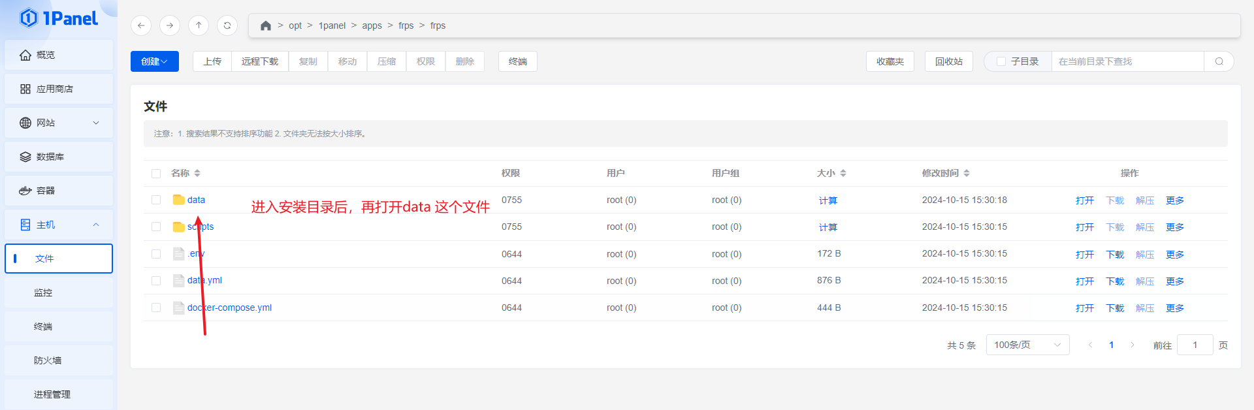Image resolution: width=1254 pixels, height=410 pixels.
Task: Select 文件 files in sidebar
Action: tap(59, 259)
